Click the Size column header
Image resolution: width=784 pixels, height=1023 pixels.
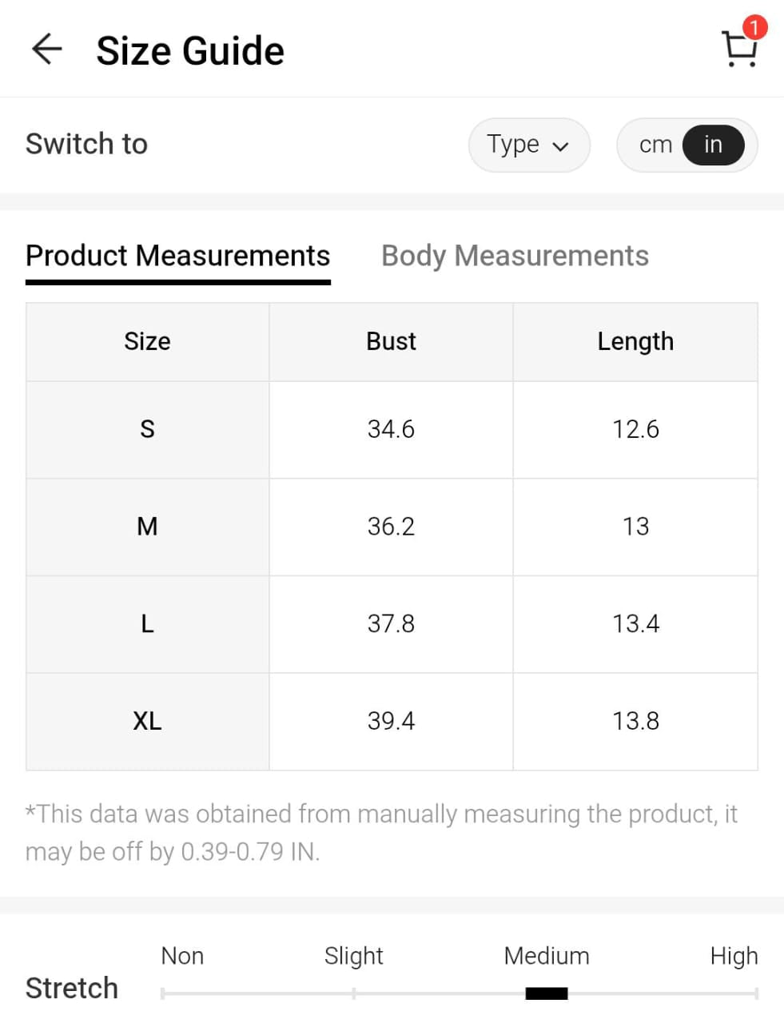147,341
